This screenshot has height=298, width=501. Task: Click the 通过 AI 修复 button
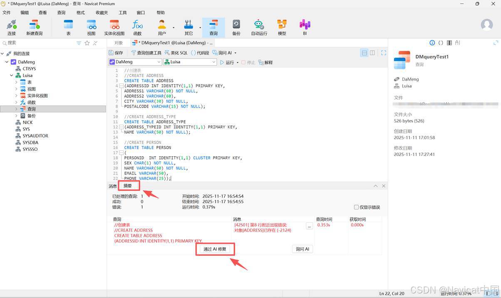pos(215,249)
